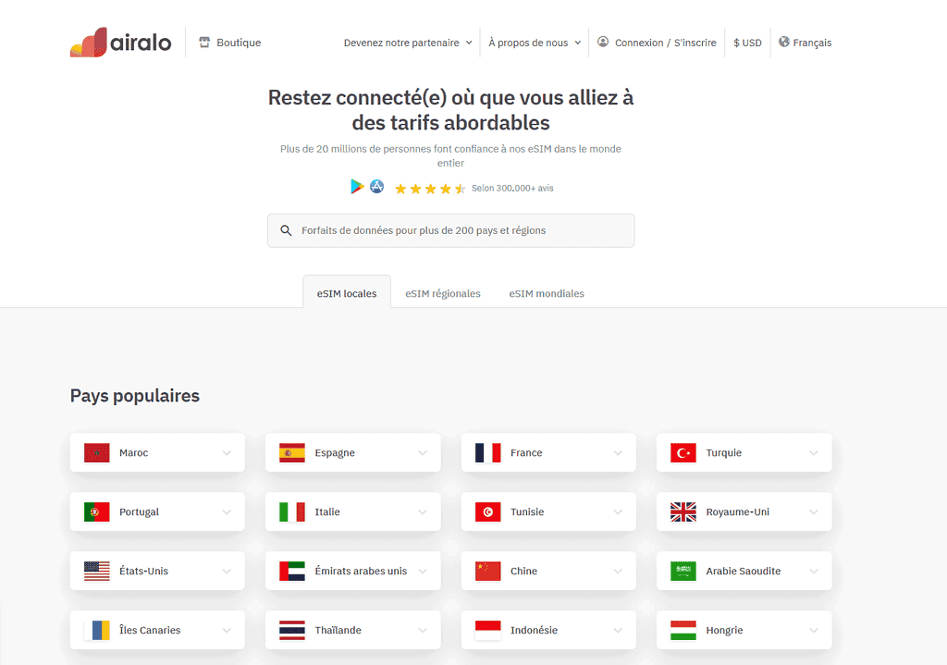The image size is (947, 665).
Task: Click the Turkey flag icon
Action: (683, 452)
